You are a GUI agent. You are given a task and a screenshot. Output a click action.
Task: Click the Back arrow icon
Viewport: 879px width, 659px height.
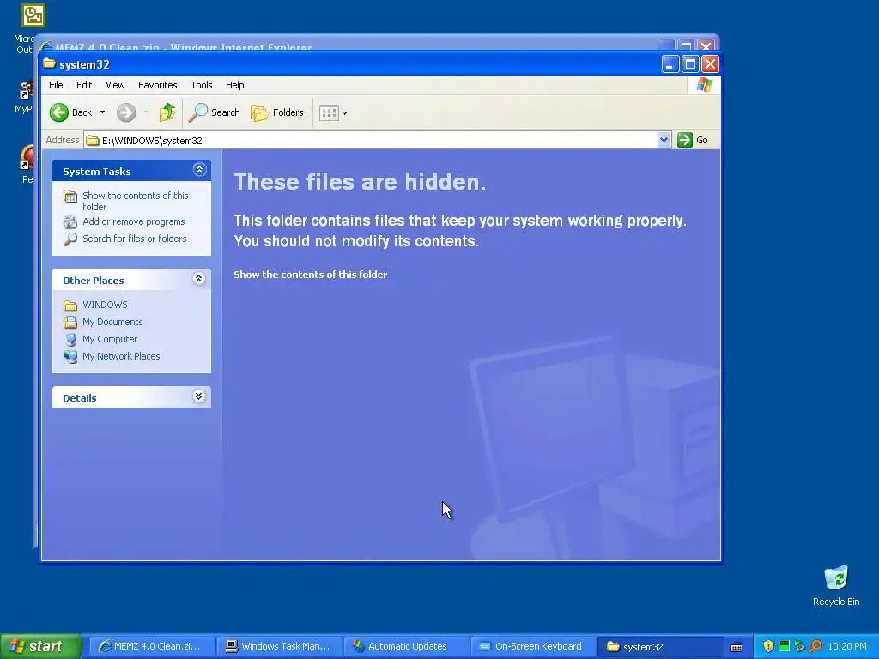click(x=59, y=112)
